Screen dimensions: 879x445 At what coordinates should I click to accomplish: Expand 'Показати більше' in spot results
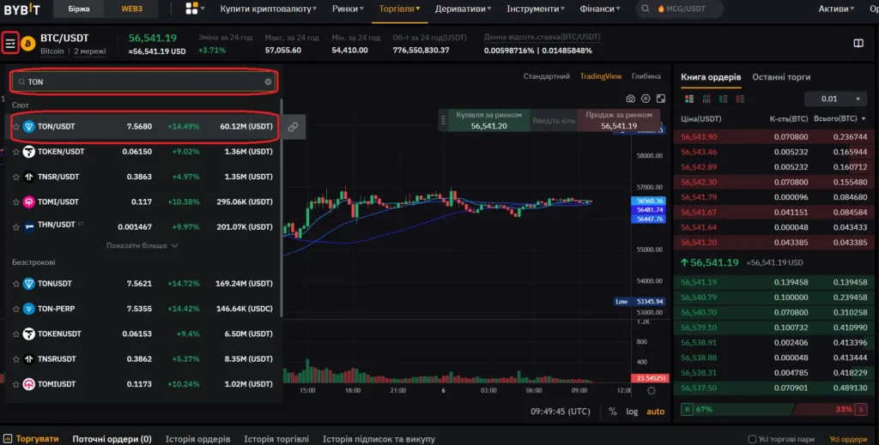point(142,246)
